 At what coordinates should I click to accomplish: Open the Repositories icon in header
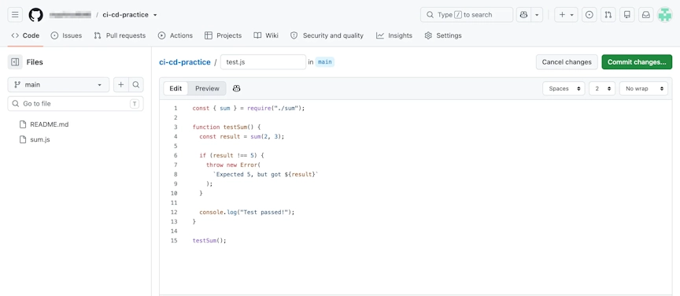[627, 15]
